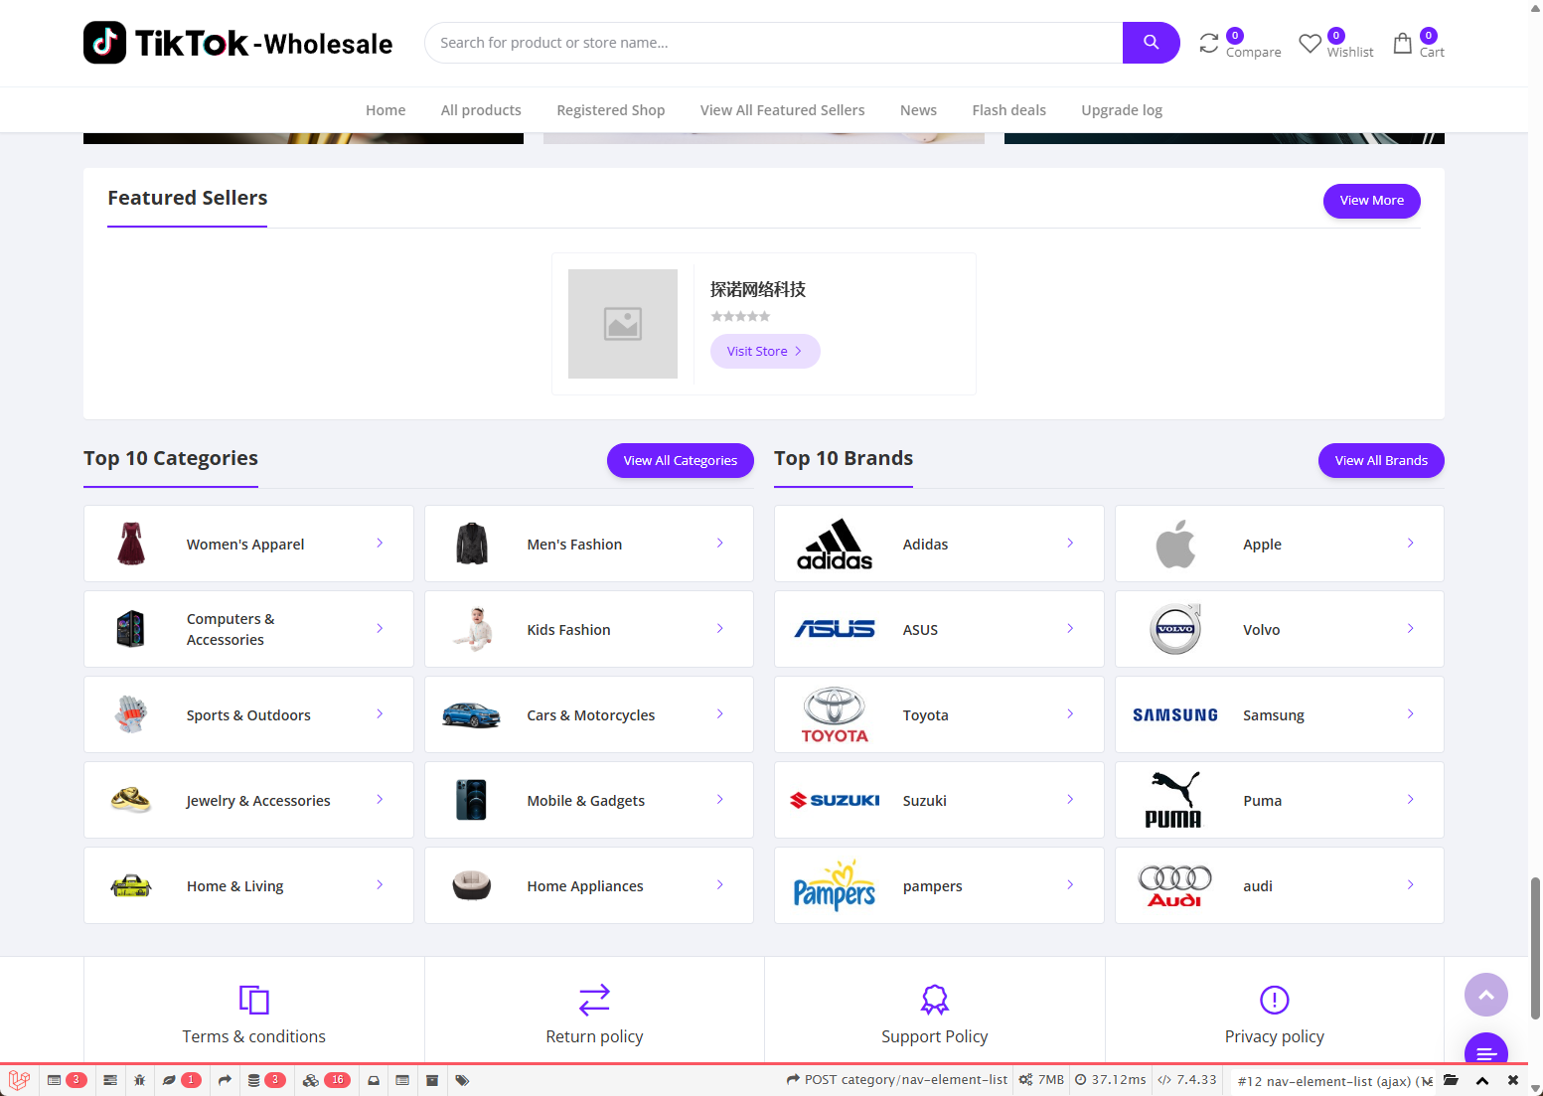Click the Visit Store button
The height and width of the screenshot is (1096, 1543).
pos(765,352)
